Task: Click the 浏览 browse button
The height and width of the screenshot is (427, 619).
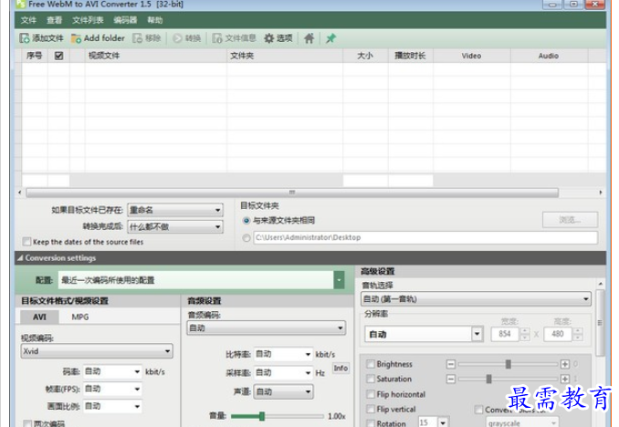Action: (570, 220)
